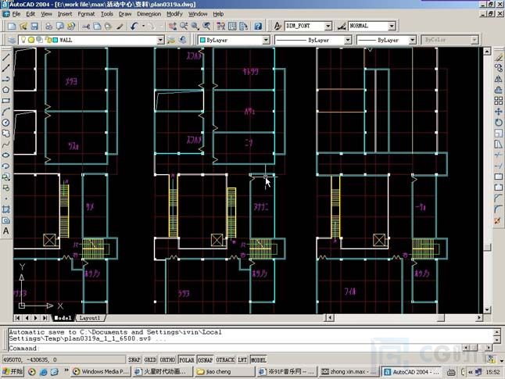Click the Cut to clipboard icon

(86, 26)
